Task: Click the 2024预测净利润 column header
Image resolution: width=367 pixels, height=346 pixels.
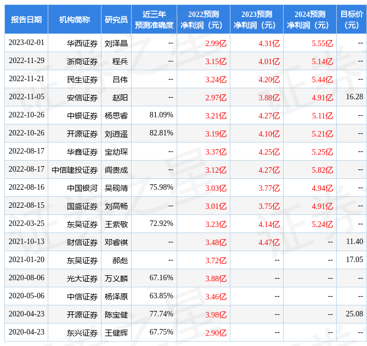Action: click(x=310, y=20)
